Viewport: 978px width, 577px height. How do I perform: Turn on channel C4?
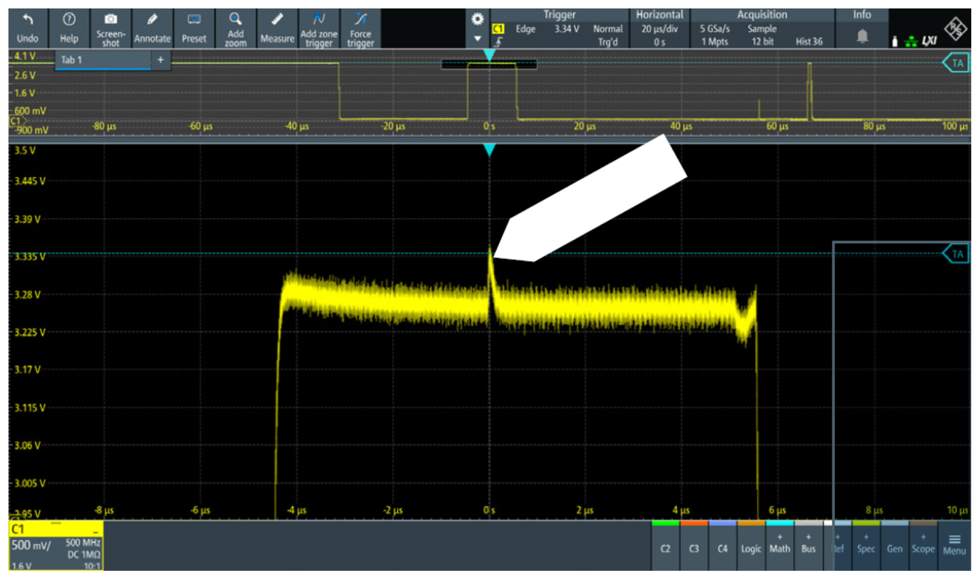point(722,548)
